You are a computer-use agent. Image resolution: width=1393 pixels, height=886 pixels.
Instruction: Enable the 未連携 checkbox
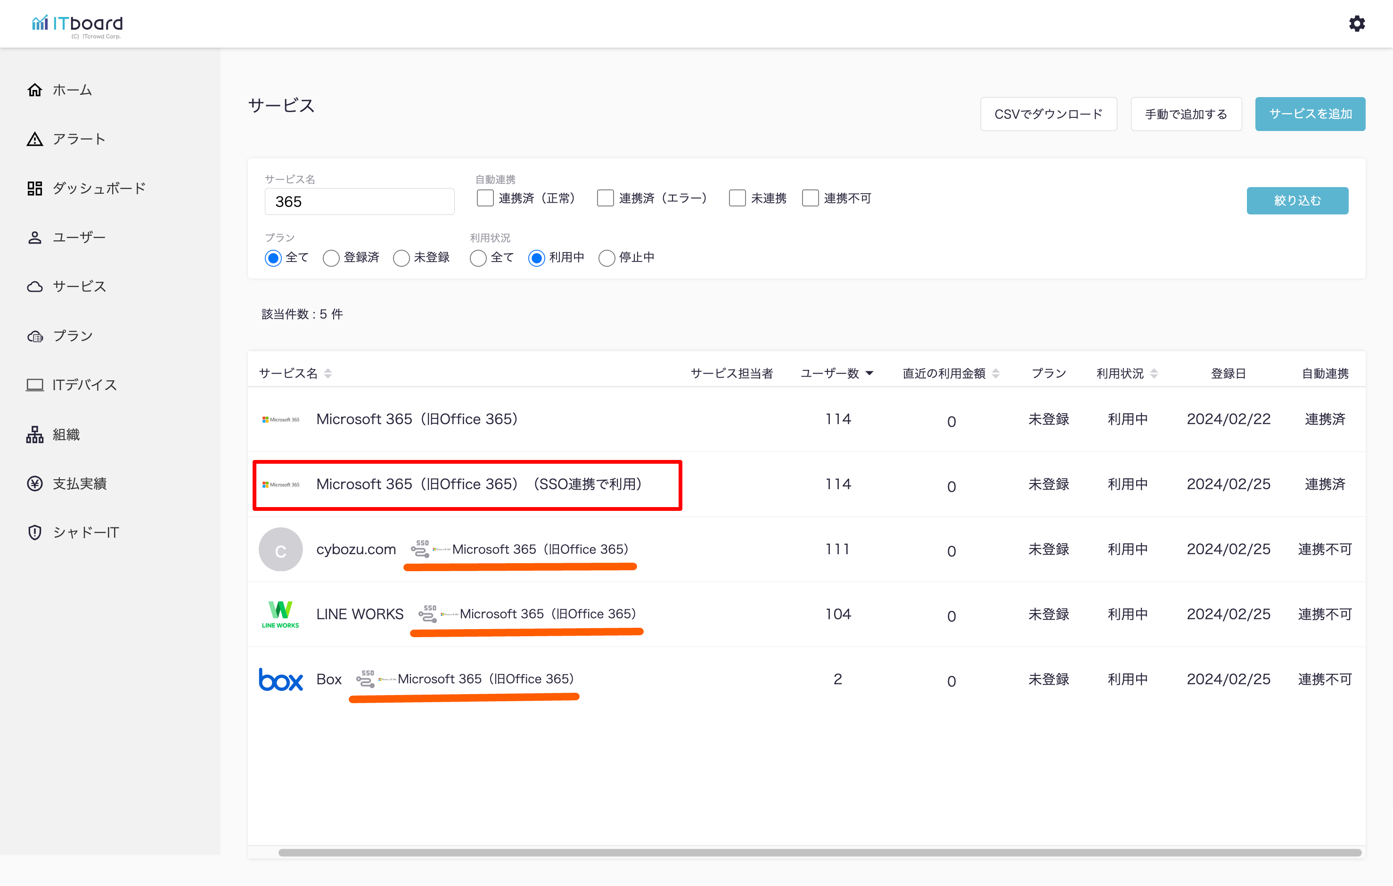click(x=737, y=198)
